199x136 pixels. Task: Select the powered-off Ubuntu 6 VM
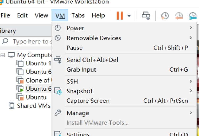39,72
